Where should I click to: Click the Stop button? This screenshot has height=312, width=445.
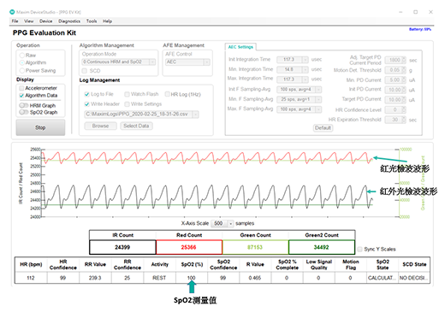[40, 127]
